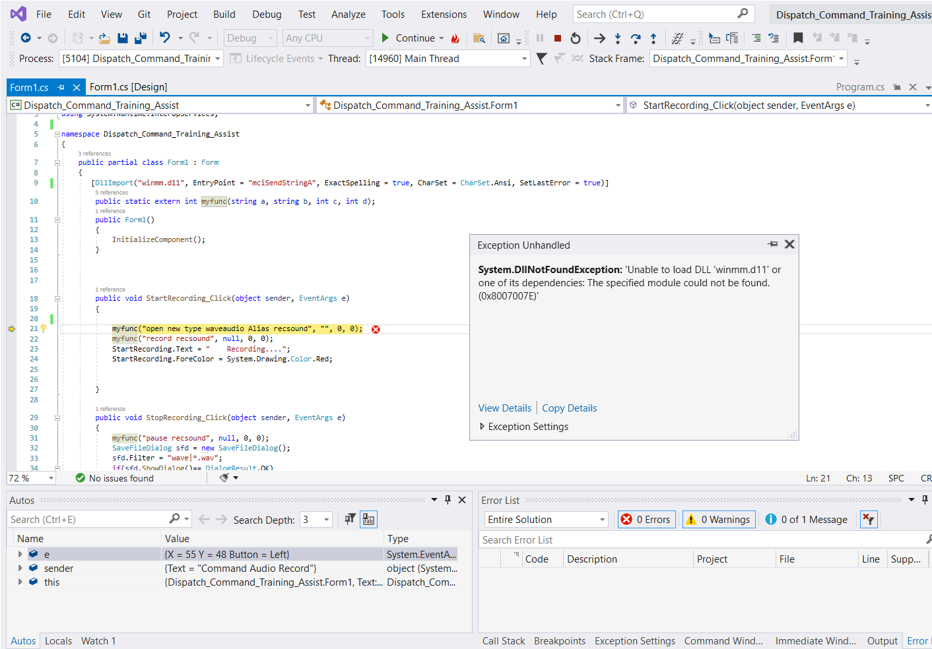Open the Search Depth dropdown
Viewport: 932px width, 649px height.
[x=316, y=520]
